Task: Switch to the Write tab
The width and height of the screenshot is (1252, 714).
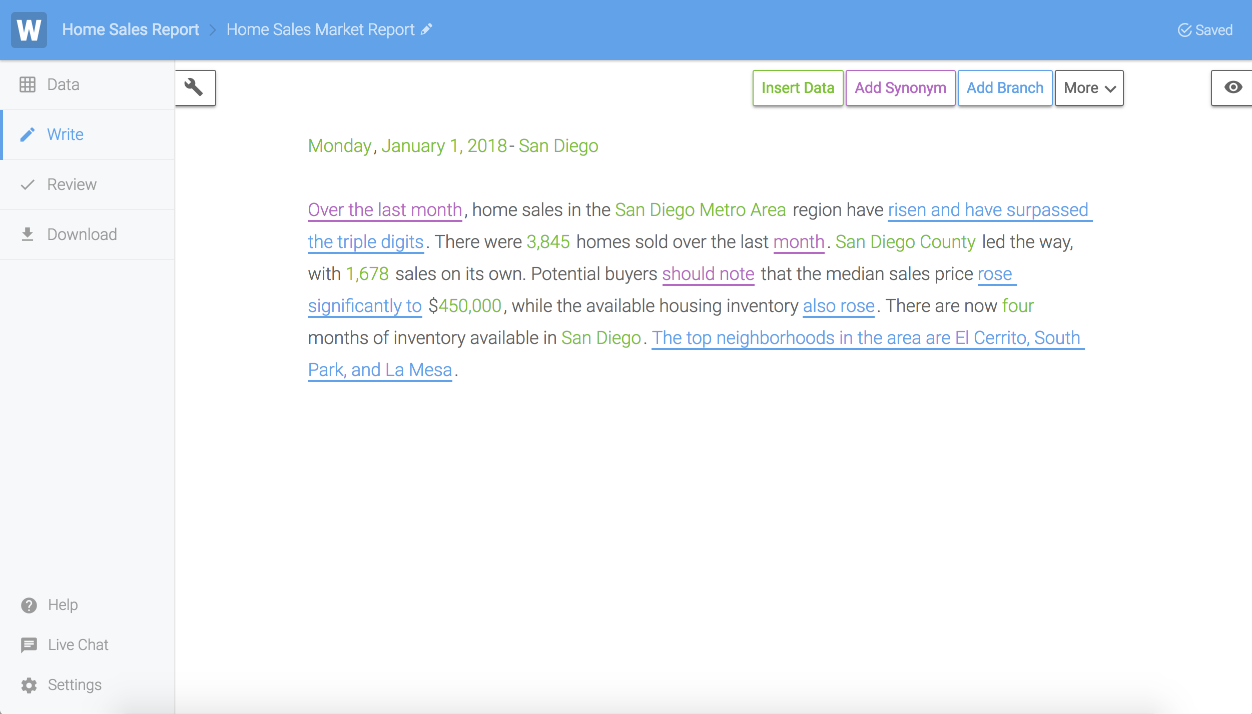Action: click(65, 134)
